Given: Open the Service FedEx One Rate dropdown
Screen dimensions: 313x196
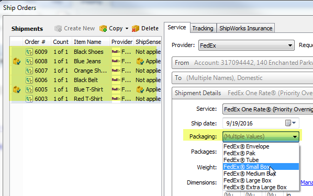Looking at the screenshot, I should (x=267, y=109).
